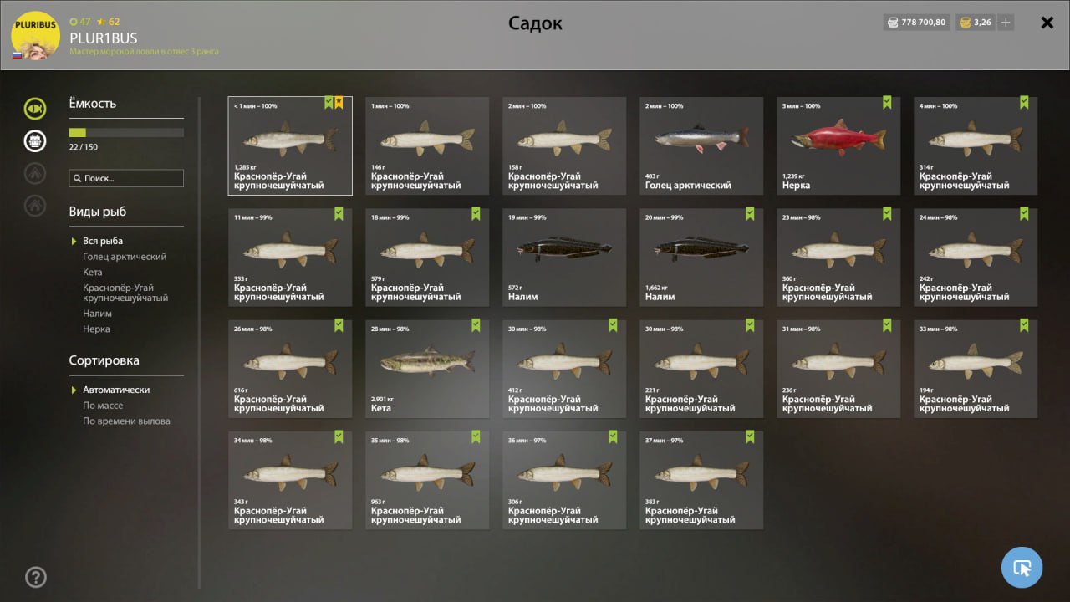Show Вся рыба category

pos(103,241)
